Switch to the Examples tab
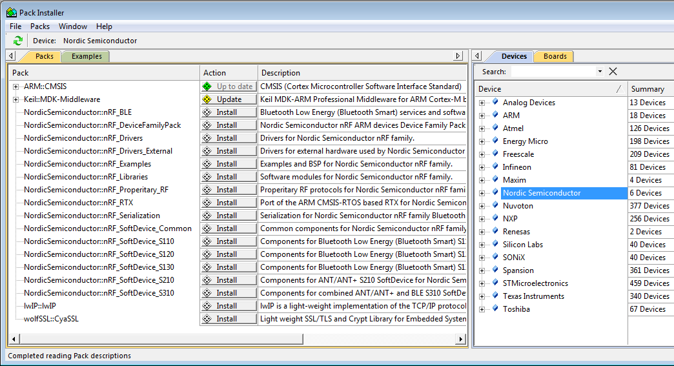The height and width of the screenshot is (366, 674). point(87,56)
